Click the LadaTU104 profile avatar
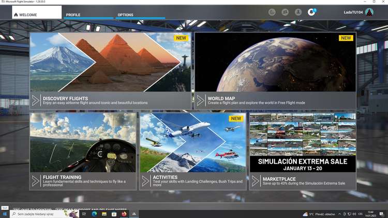This screenshot has width=388, height=218. click(x=369, y=12)
